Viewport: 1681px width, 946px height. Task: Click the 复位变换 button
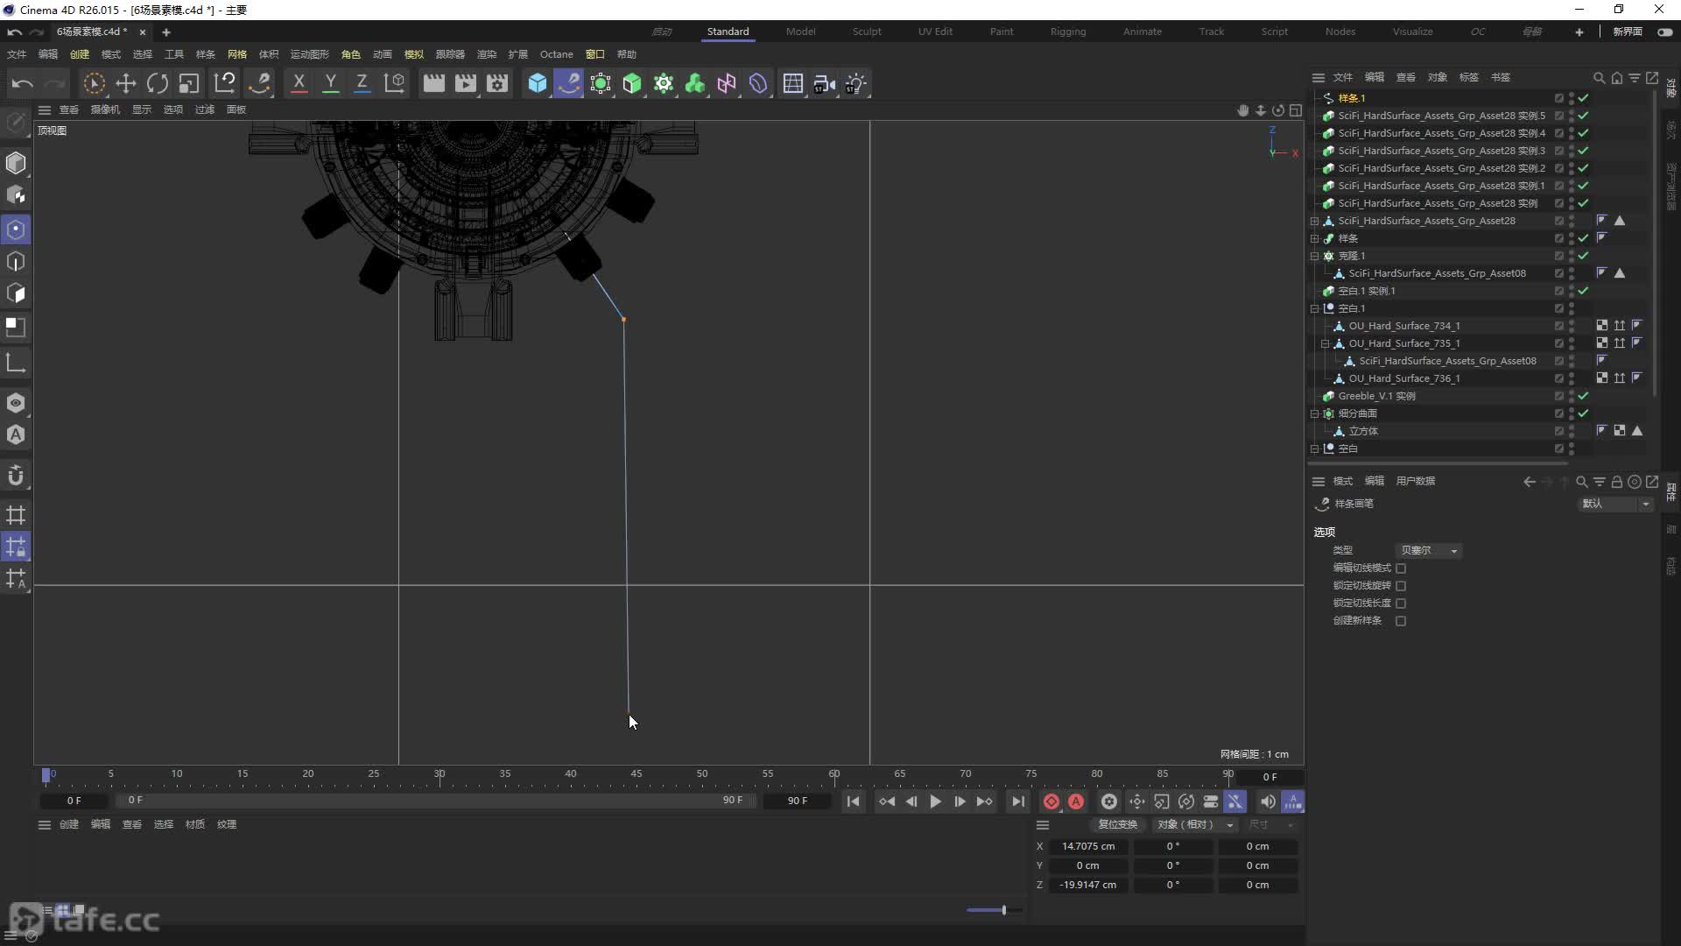tap(1117, 825)
